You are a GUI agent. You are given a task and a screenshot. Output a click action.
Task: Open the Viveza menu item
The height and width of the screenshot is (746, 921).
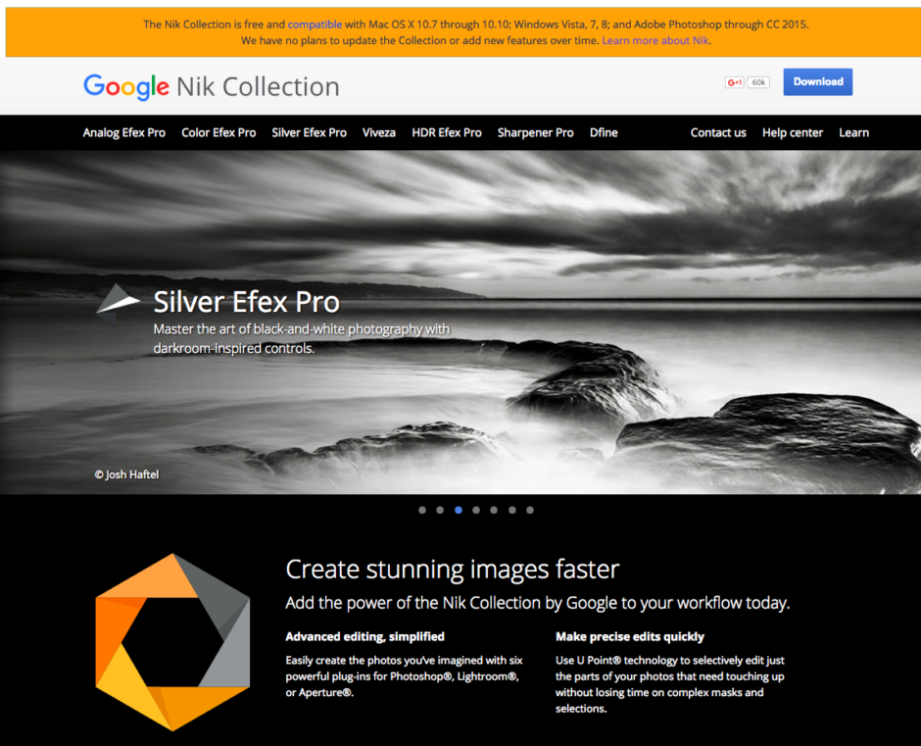(x=379, y=133)
